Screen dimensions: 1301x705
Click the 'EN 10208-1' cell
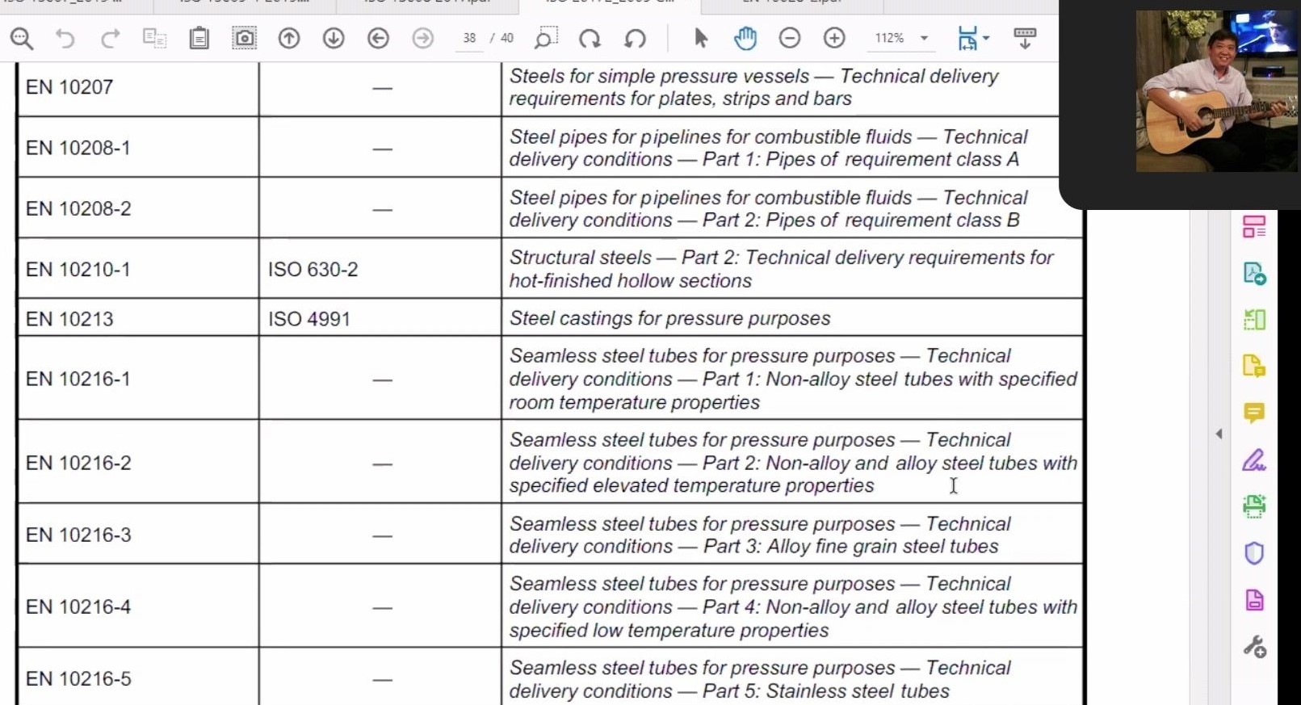[138, 148]
